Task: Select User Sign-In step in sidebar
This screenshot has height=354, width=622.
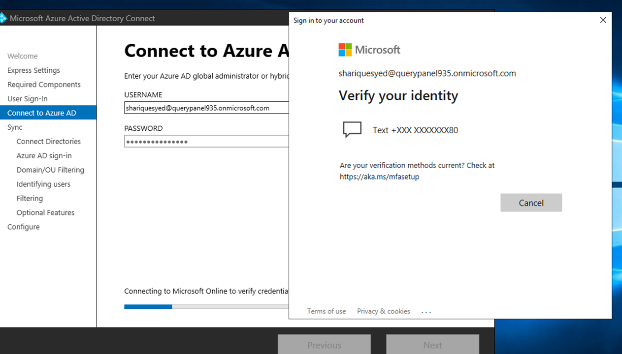Action: 28,99
